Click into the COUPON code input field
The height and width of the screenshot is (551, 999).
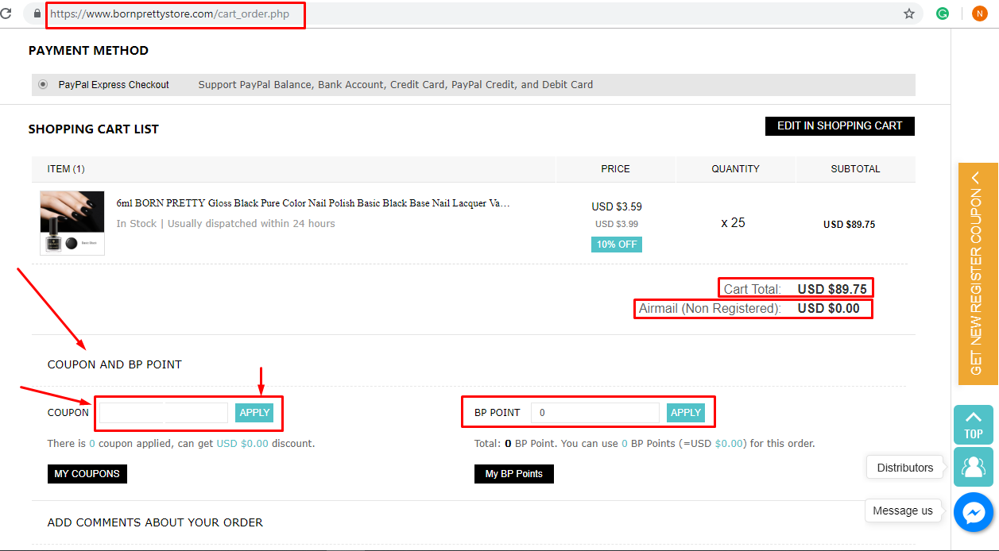point(164,412)
